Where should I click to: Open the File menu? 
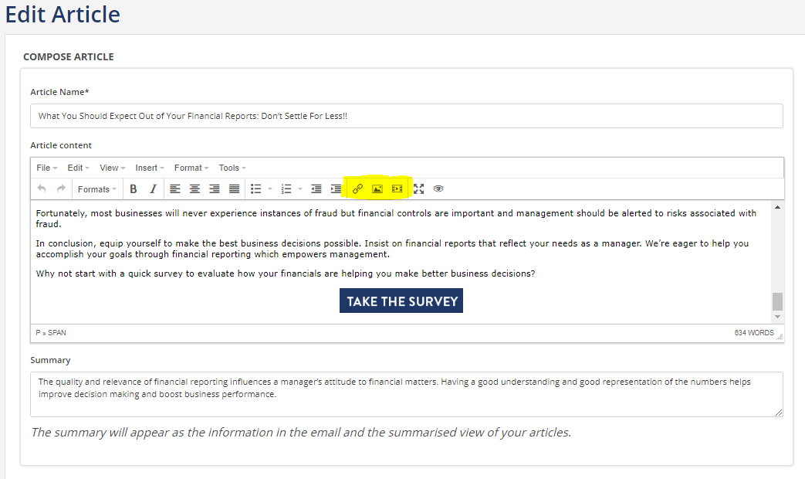[47, 168]
